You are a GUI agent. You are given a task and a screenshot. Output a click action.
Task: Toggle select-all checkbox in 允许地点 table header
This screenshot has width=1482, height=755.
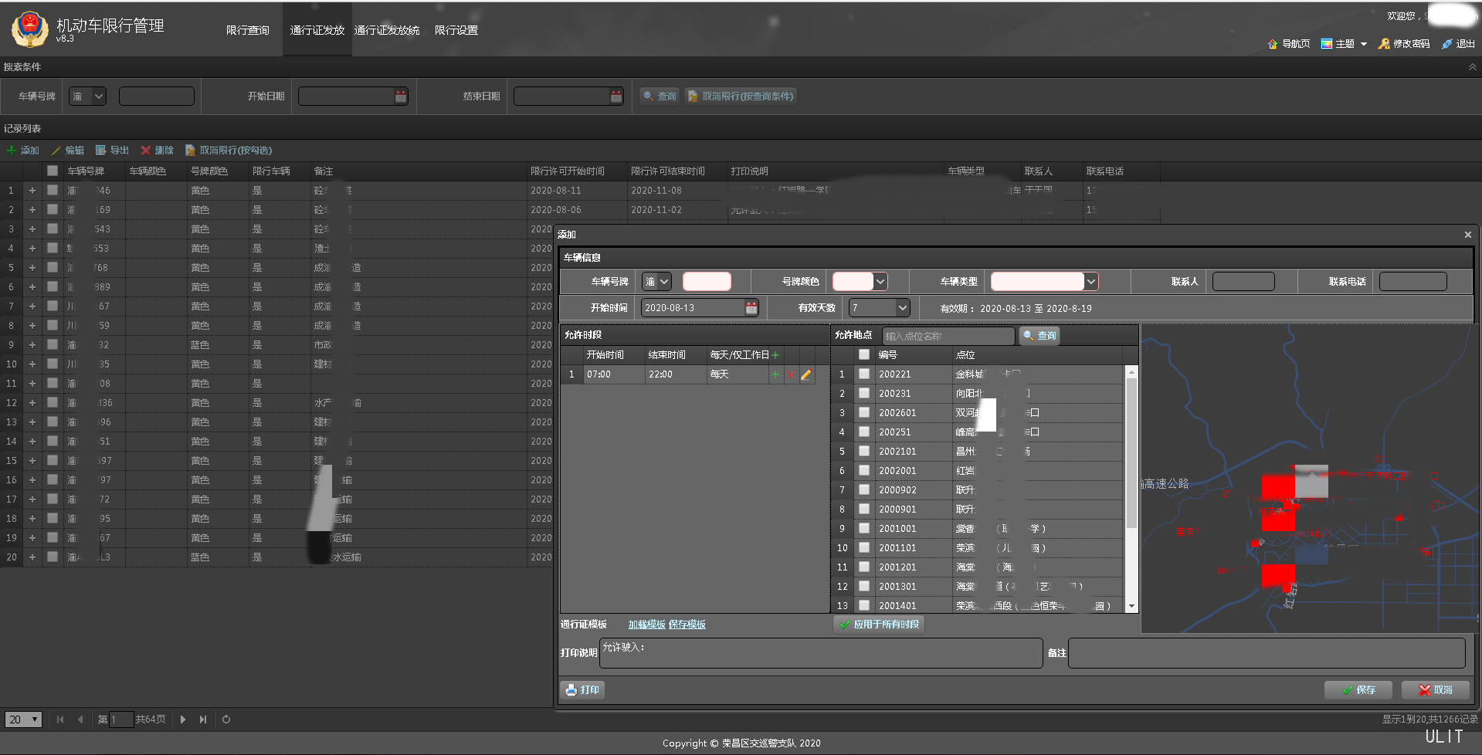(x=864, y=355)
